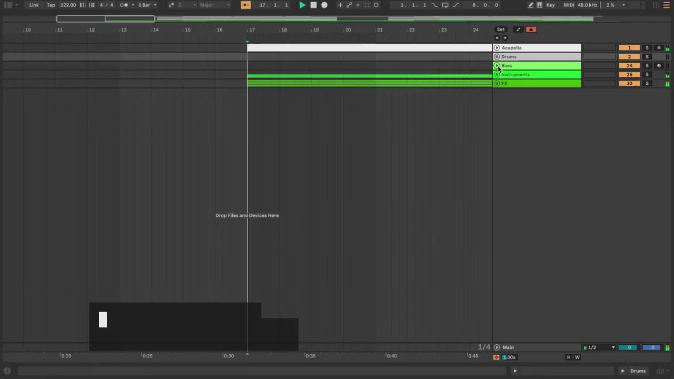Solo the Instruments track
This screenshot has width=674, height=379.
point(647,75)
